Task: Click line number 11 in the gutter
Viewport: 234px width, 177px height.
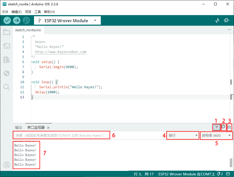Action: tap(22, 87)
